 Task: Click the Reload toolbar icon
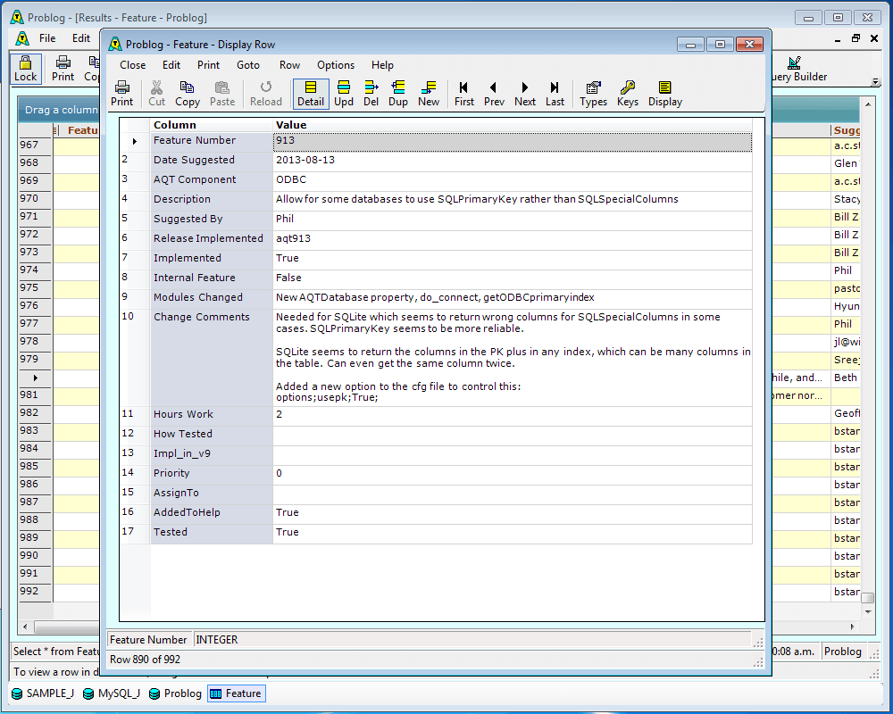(x=266, y=94)
